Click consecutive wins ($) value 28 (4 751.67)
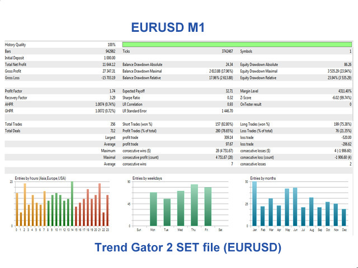This screenshot has width=358, height=268. [x=224, y=151]
